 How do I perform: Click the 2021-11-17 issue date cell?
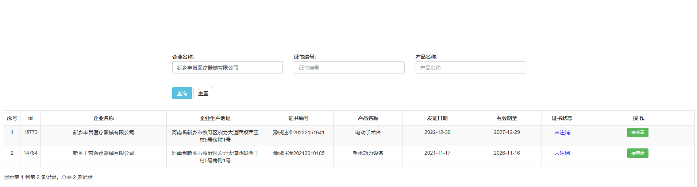pyautogui.click(x=437, y=153)
